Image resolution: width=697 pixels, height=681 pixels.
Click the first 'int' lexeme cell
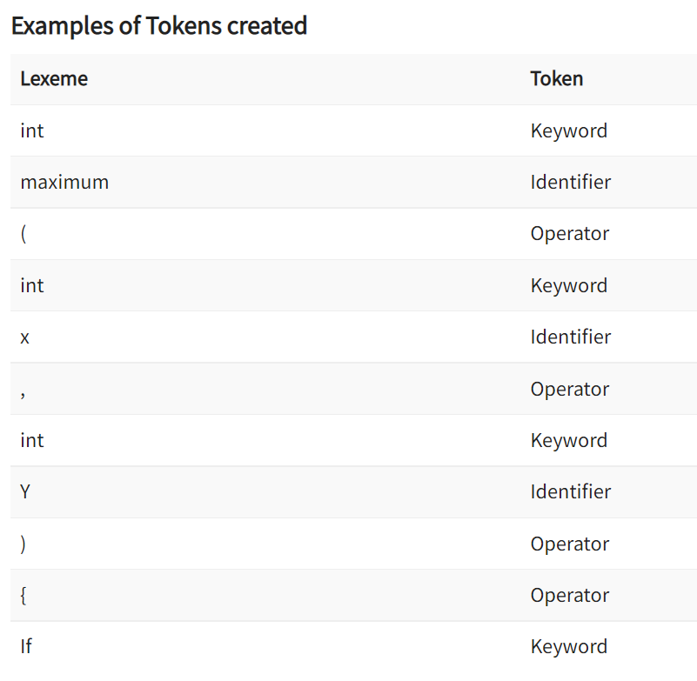coord(32,130)
